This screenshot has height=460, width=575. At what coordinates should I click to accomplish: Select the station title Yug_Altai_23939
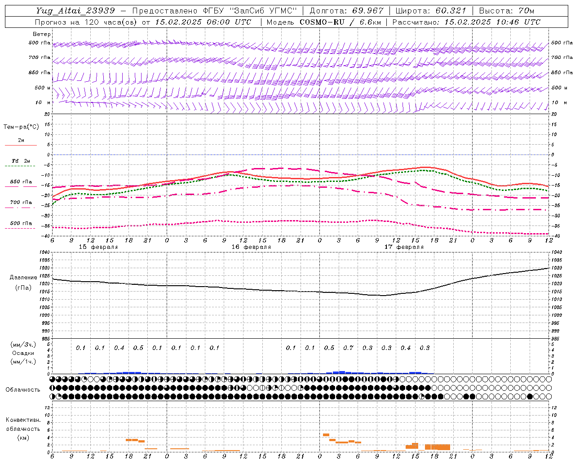75,11
